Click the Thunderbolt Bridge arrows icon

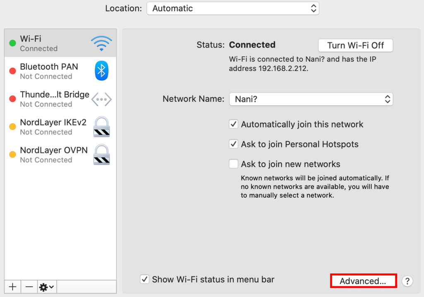point(101,99)
